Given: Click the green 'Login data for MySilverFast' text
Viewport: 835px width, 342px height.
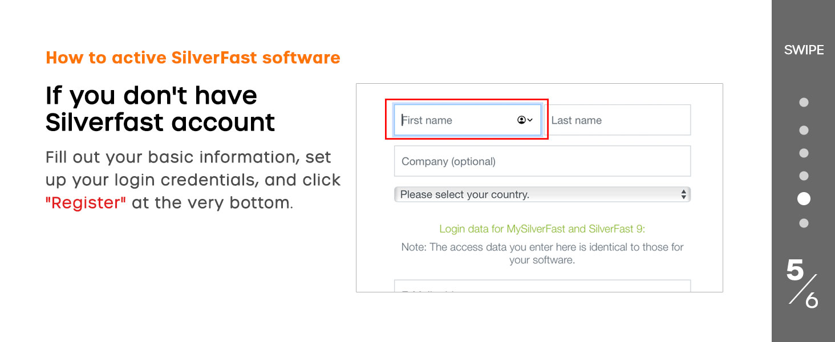Looking at the screenshot, I should click(x=542, y=229).
